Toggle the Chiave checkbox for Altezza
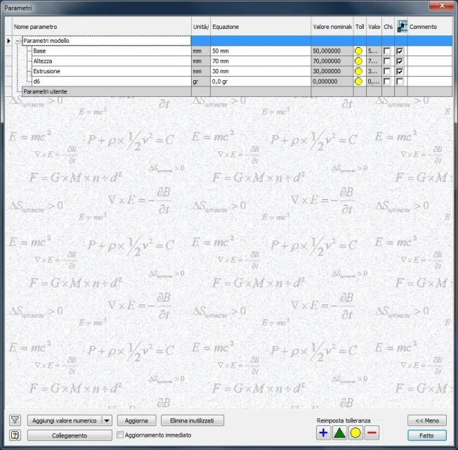 click(387, 61)
